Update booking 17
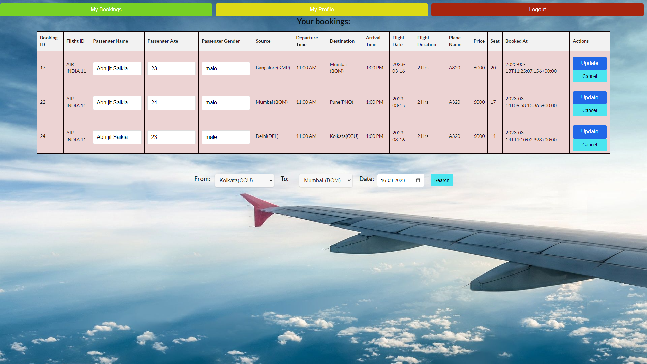The image size is (647, 364). 589,63
